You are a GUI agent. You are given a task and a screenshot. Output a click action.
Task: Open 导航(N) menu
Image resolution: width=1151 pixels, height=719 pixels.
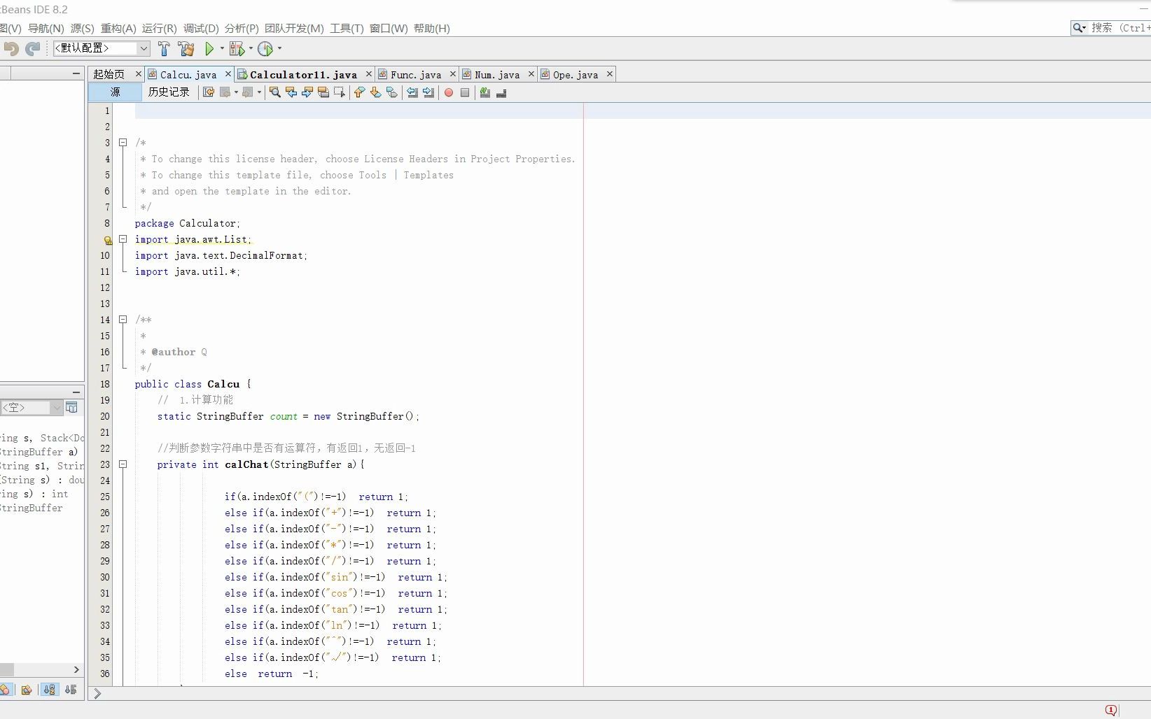[x=46, y=29]
